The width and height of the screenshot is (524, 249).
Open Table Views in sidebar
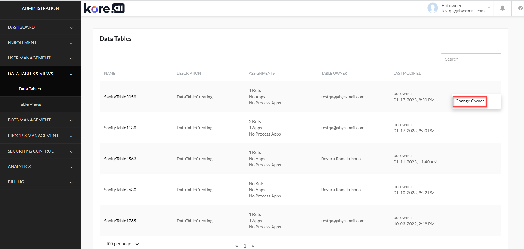point(30,104)
